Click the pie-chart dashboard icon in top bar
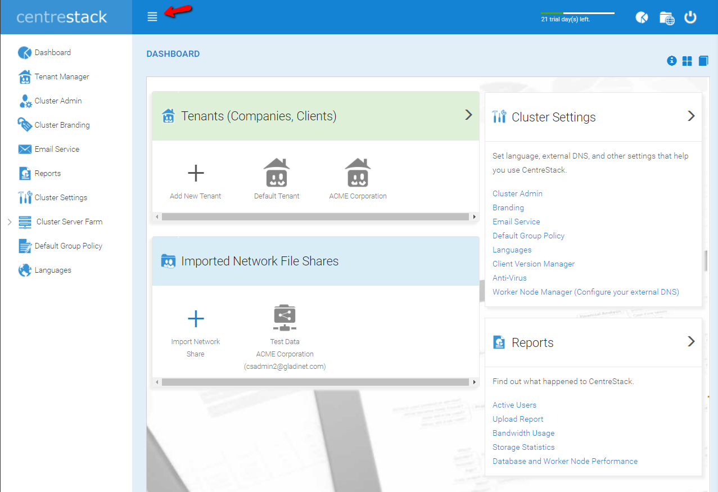The height and width of the screenshot is (492, 718). [x=642, y=17]
